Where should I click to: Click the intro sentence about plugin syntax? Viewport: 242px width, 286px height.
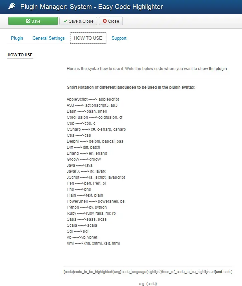tap(147, 69)
